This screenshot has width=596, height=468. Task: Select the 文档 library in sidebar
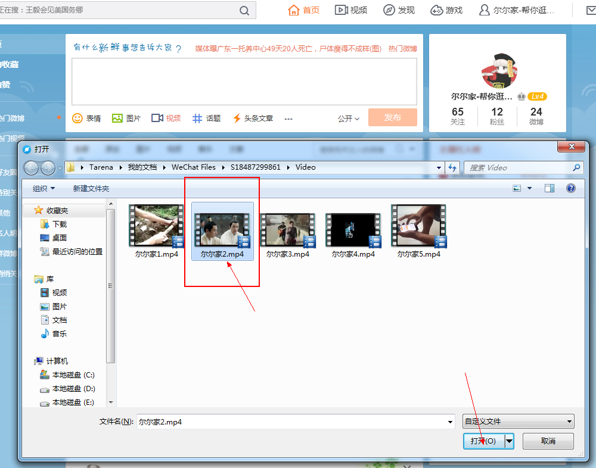(54, 320)
